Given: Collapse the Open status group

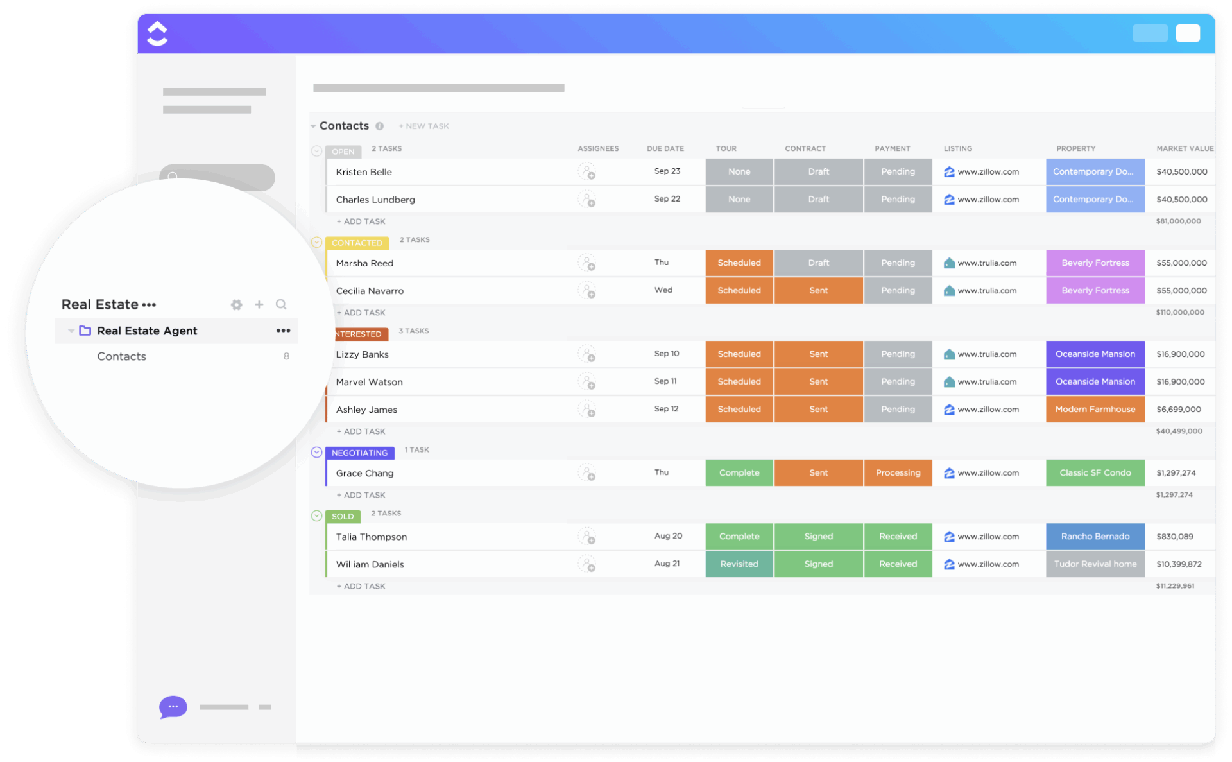Looking at the screenshot, I should click(316, 152).
